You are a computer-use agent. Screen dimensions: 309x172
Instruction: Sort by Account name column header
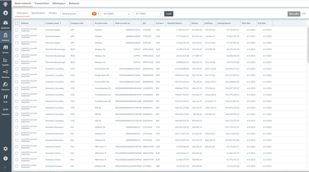[x=101, y=23]
